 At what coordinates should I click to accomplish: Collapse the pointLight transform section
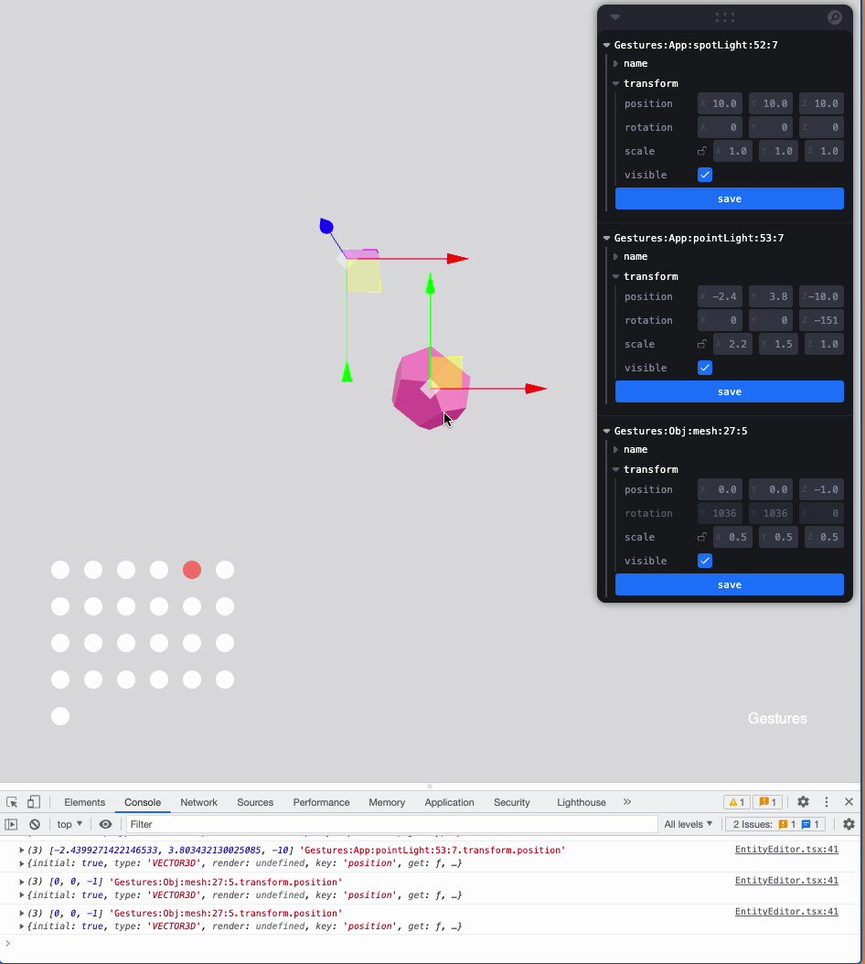(x=615, y=276)
